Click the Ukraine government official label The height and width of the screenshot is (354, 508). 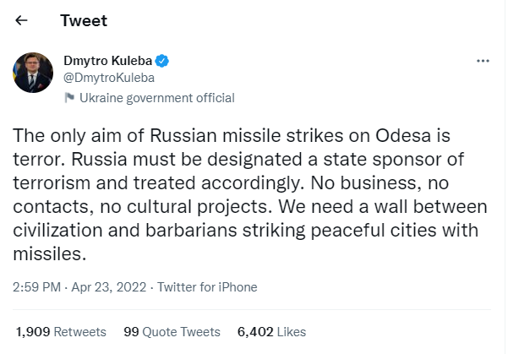[156, 98]
